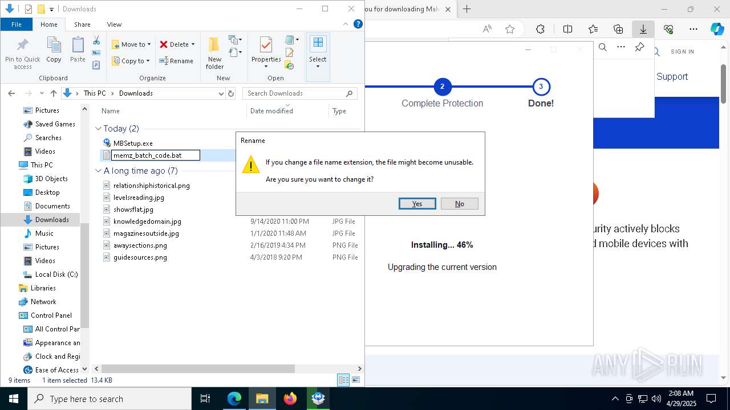Click the Support link on Malwarebytes page
Image resolution: width=730 pixels, height=410 pixels.
tap(672, 77)
